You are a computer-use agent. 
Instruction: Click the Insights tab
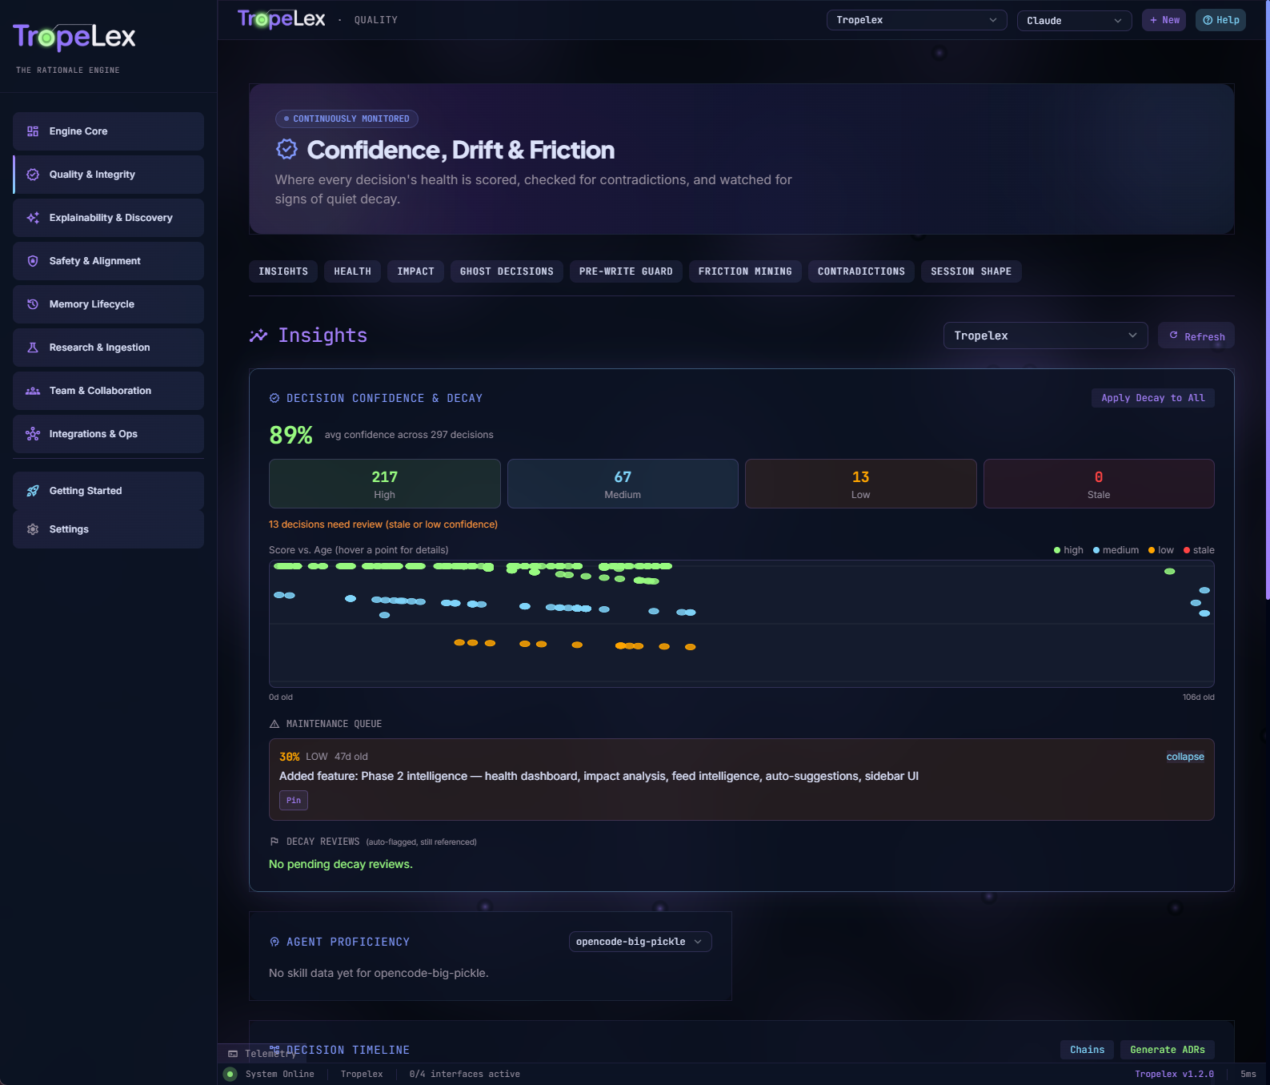(283, 271)
